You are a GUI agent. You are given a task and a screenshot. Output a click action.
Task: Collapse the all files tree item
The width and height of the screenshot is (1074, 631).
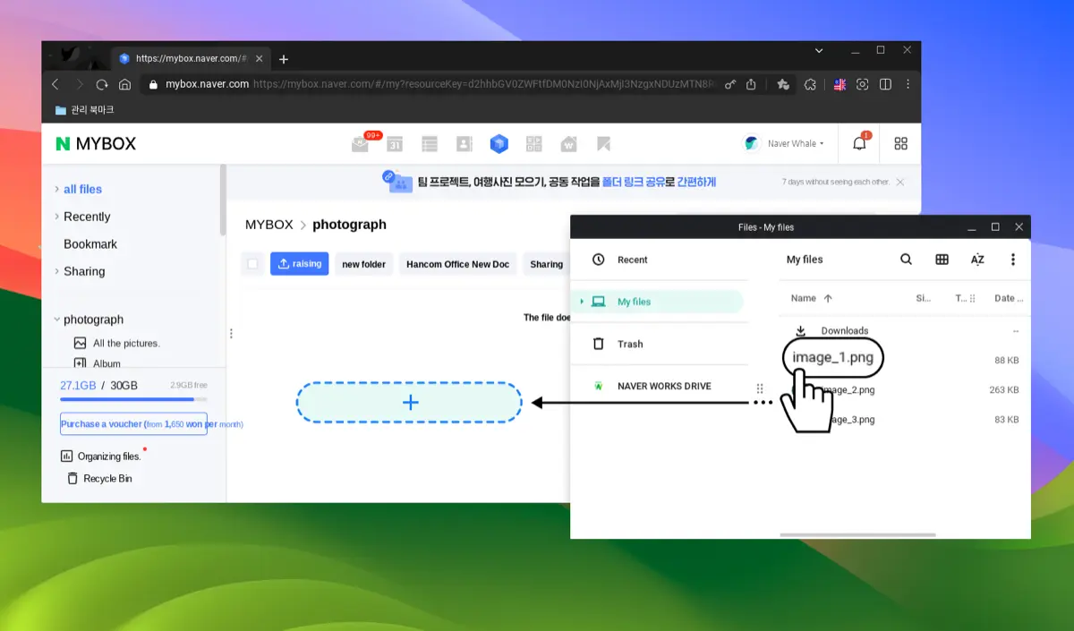coord(59,189)
